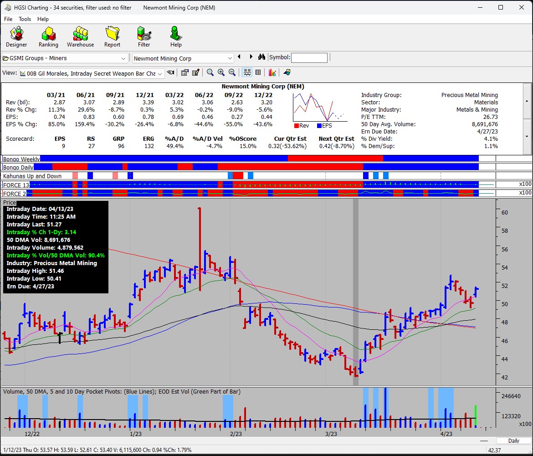The width and height of the screenshot is (533, 456).
Task: Click the P/E TTM value 26.73
Action: [491, 117]
